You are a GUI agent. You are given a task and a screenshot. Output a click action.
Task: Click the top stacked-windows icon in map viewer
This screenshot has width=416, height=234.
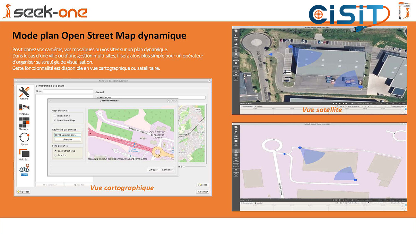[x=236, y=127]
